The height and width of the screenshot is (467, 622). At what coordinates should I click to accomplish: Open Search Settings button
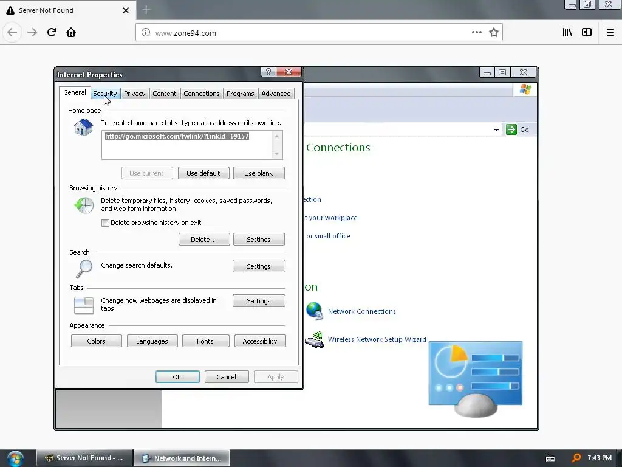coord(259,266)
